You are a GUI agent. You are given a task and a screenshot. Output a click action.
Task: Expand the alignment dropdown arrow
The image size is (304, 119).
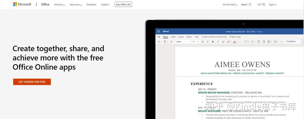(x=271, y=42)
